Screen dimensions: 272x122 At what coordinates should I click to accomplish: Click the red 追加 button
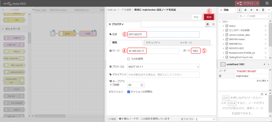pos(209,17)
